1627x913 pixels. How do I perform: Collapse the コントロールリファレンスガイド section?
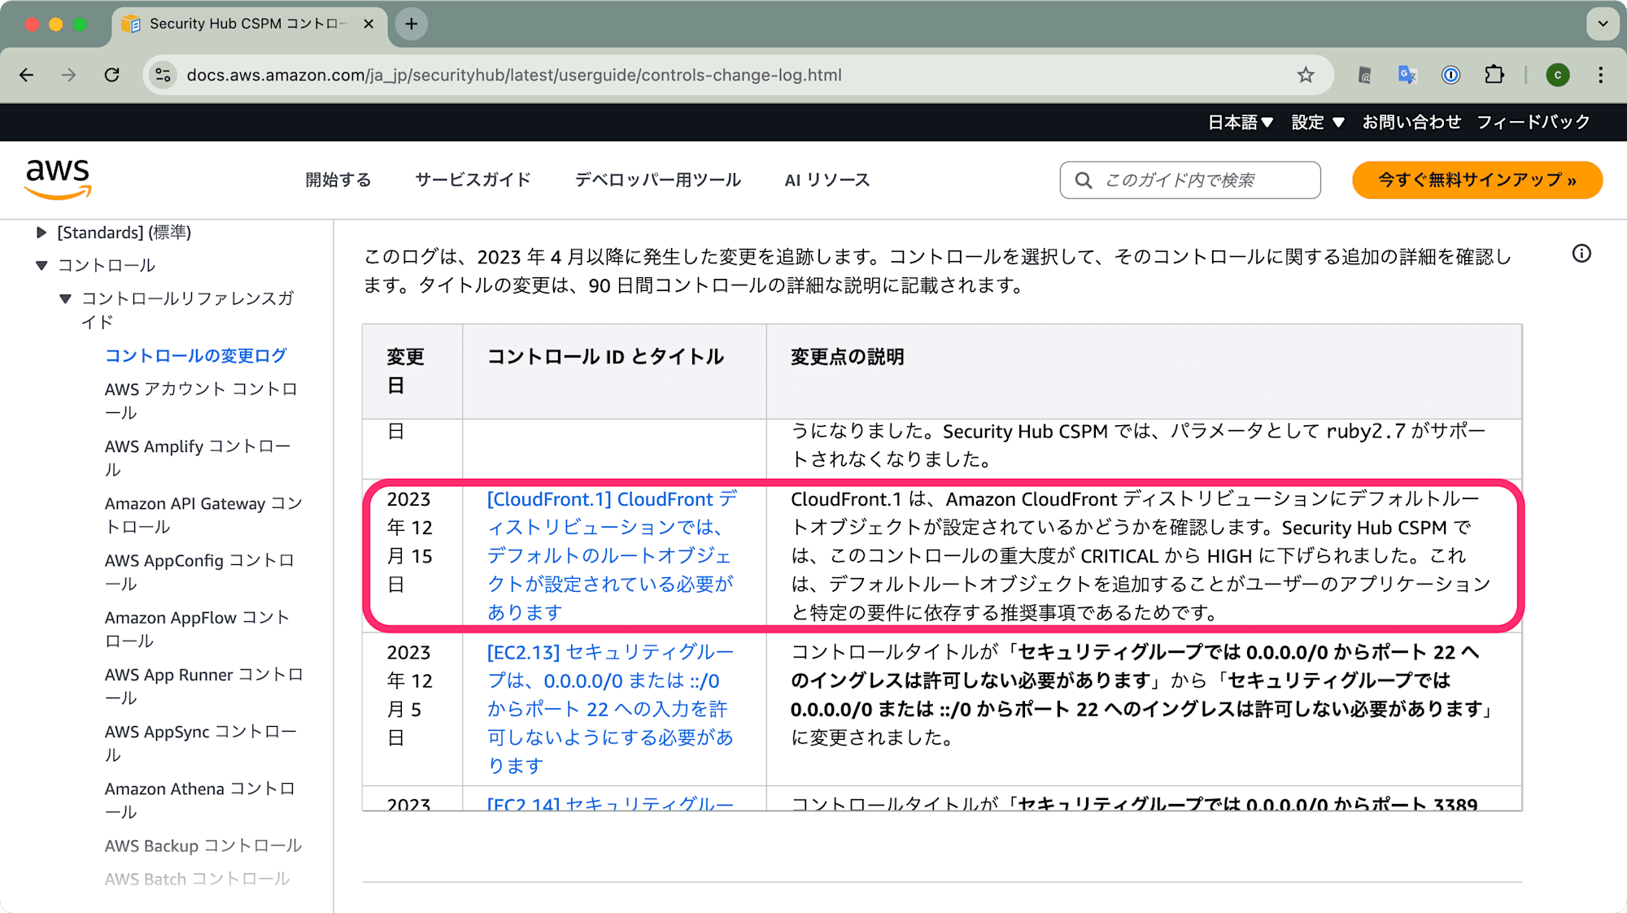[x=65, y=298]
